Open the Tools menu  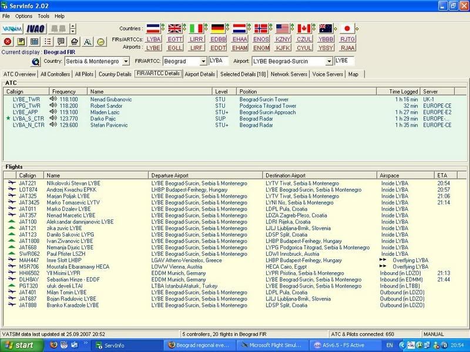pyautogui.click(x=43, y=16)
